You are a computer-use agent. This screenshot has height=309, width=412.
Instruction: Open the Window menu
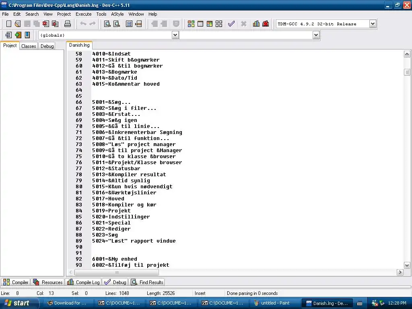point(136,14)
